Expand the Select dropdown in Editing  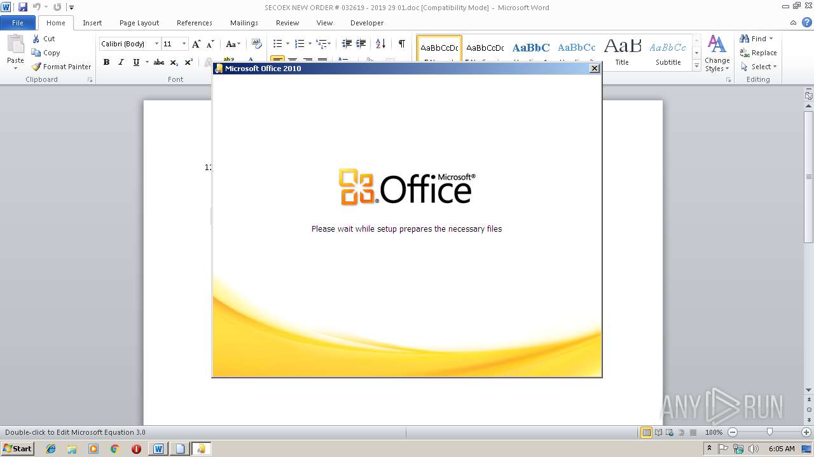click(775, 67)
